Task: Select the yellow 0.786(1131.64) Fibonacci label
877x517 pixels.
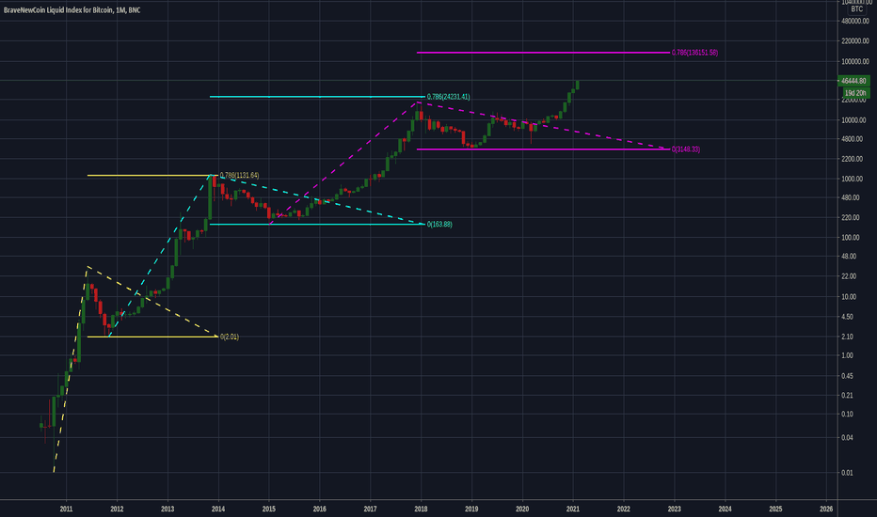Action: 239,176
